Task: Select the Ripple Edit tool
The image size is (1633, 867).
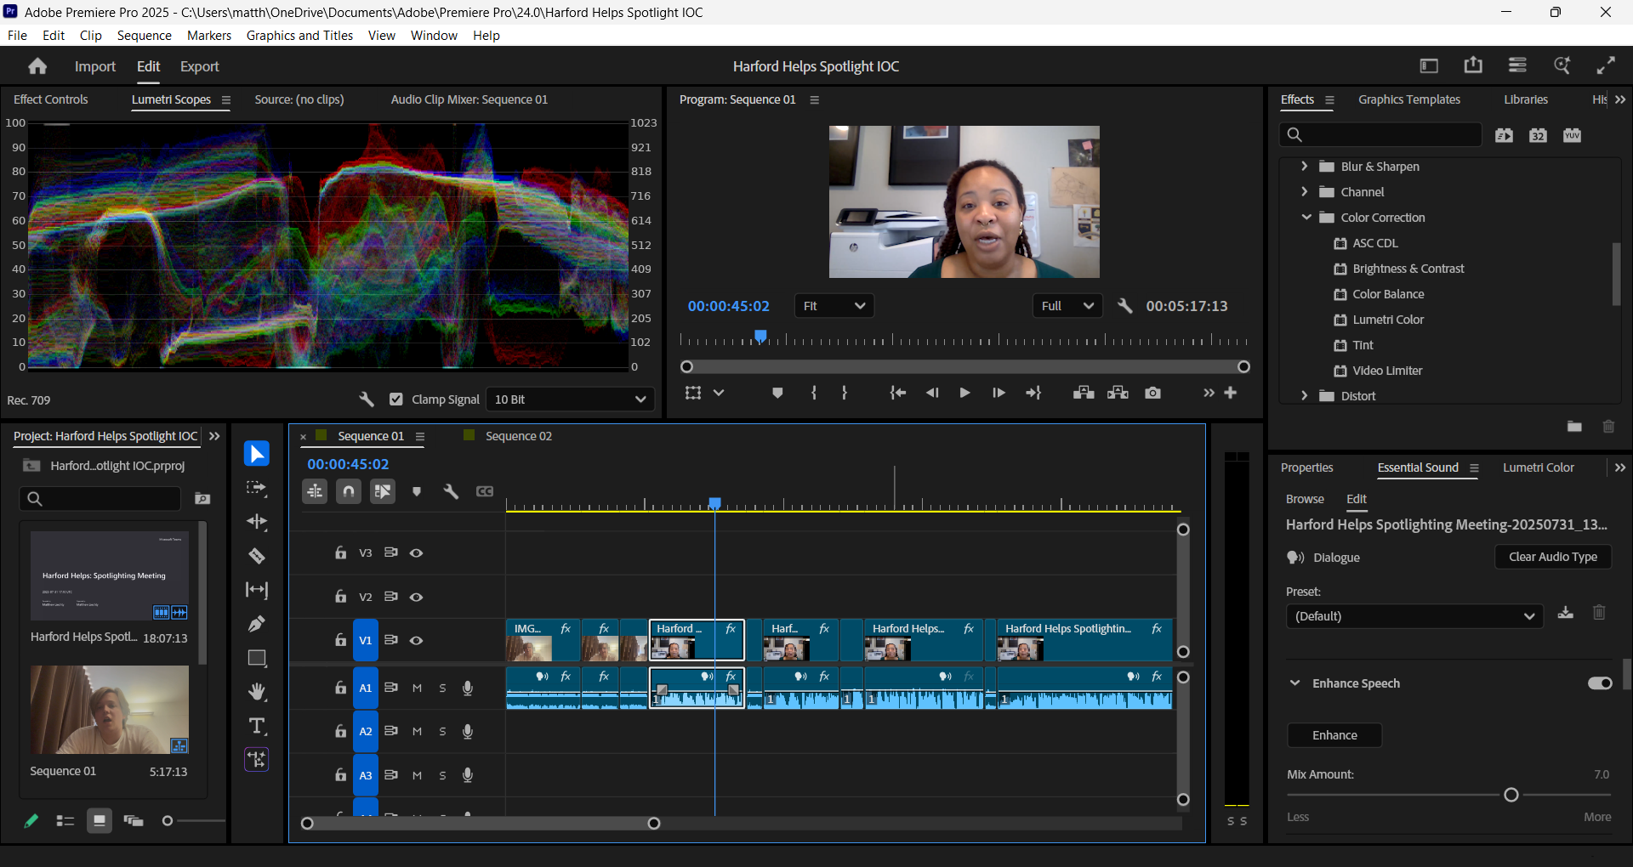Action: pyautogui.click(x=256, y=522)
